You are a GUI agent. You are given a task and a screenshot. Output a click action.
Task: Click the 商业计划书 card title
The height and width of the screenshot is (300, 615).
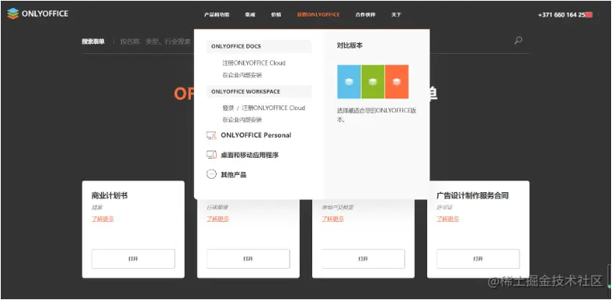coord(110,196)
